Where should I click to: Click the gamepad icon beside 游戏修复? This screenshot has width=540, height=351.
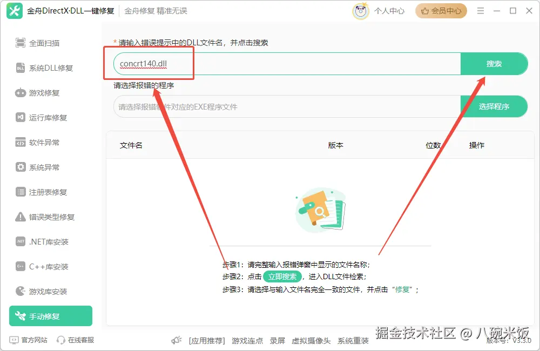pos(21,93)
